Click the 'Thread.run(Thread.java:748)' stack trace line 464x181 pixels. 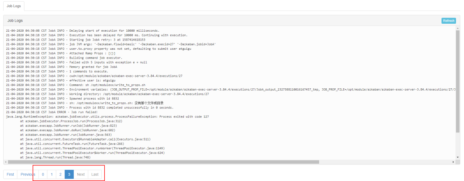click(x=56, y=157)
